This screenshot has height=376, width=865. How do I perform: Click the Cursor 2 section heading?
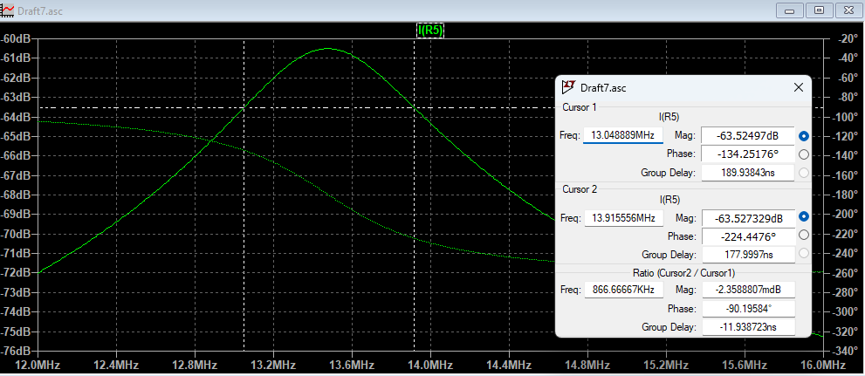coord(580,189)
